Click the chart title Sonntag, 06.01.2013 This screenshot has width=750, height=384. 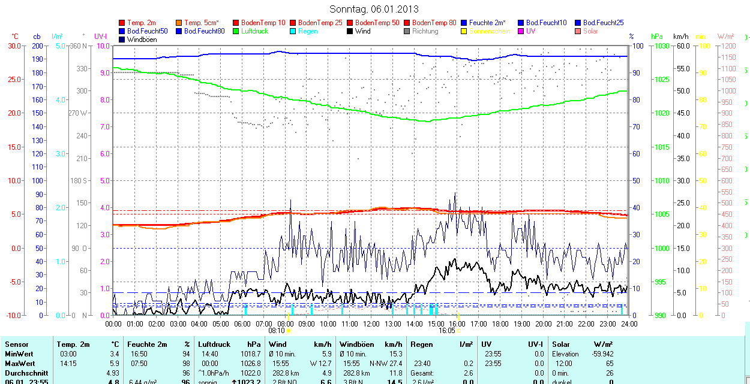[374, 9]
